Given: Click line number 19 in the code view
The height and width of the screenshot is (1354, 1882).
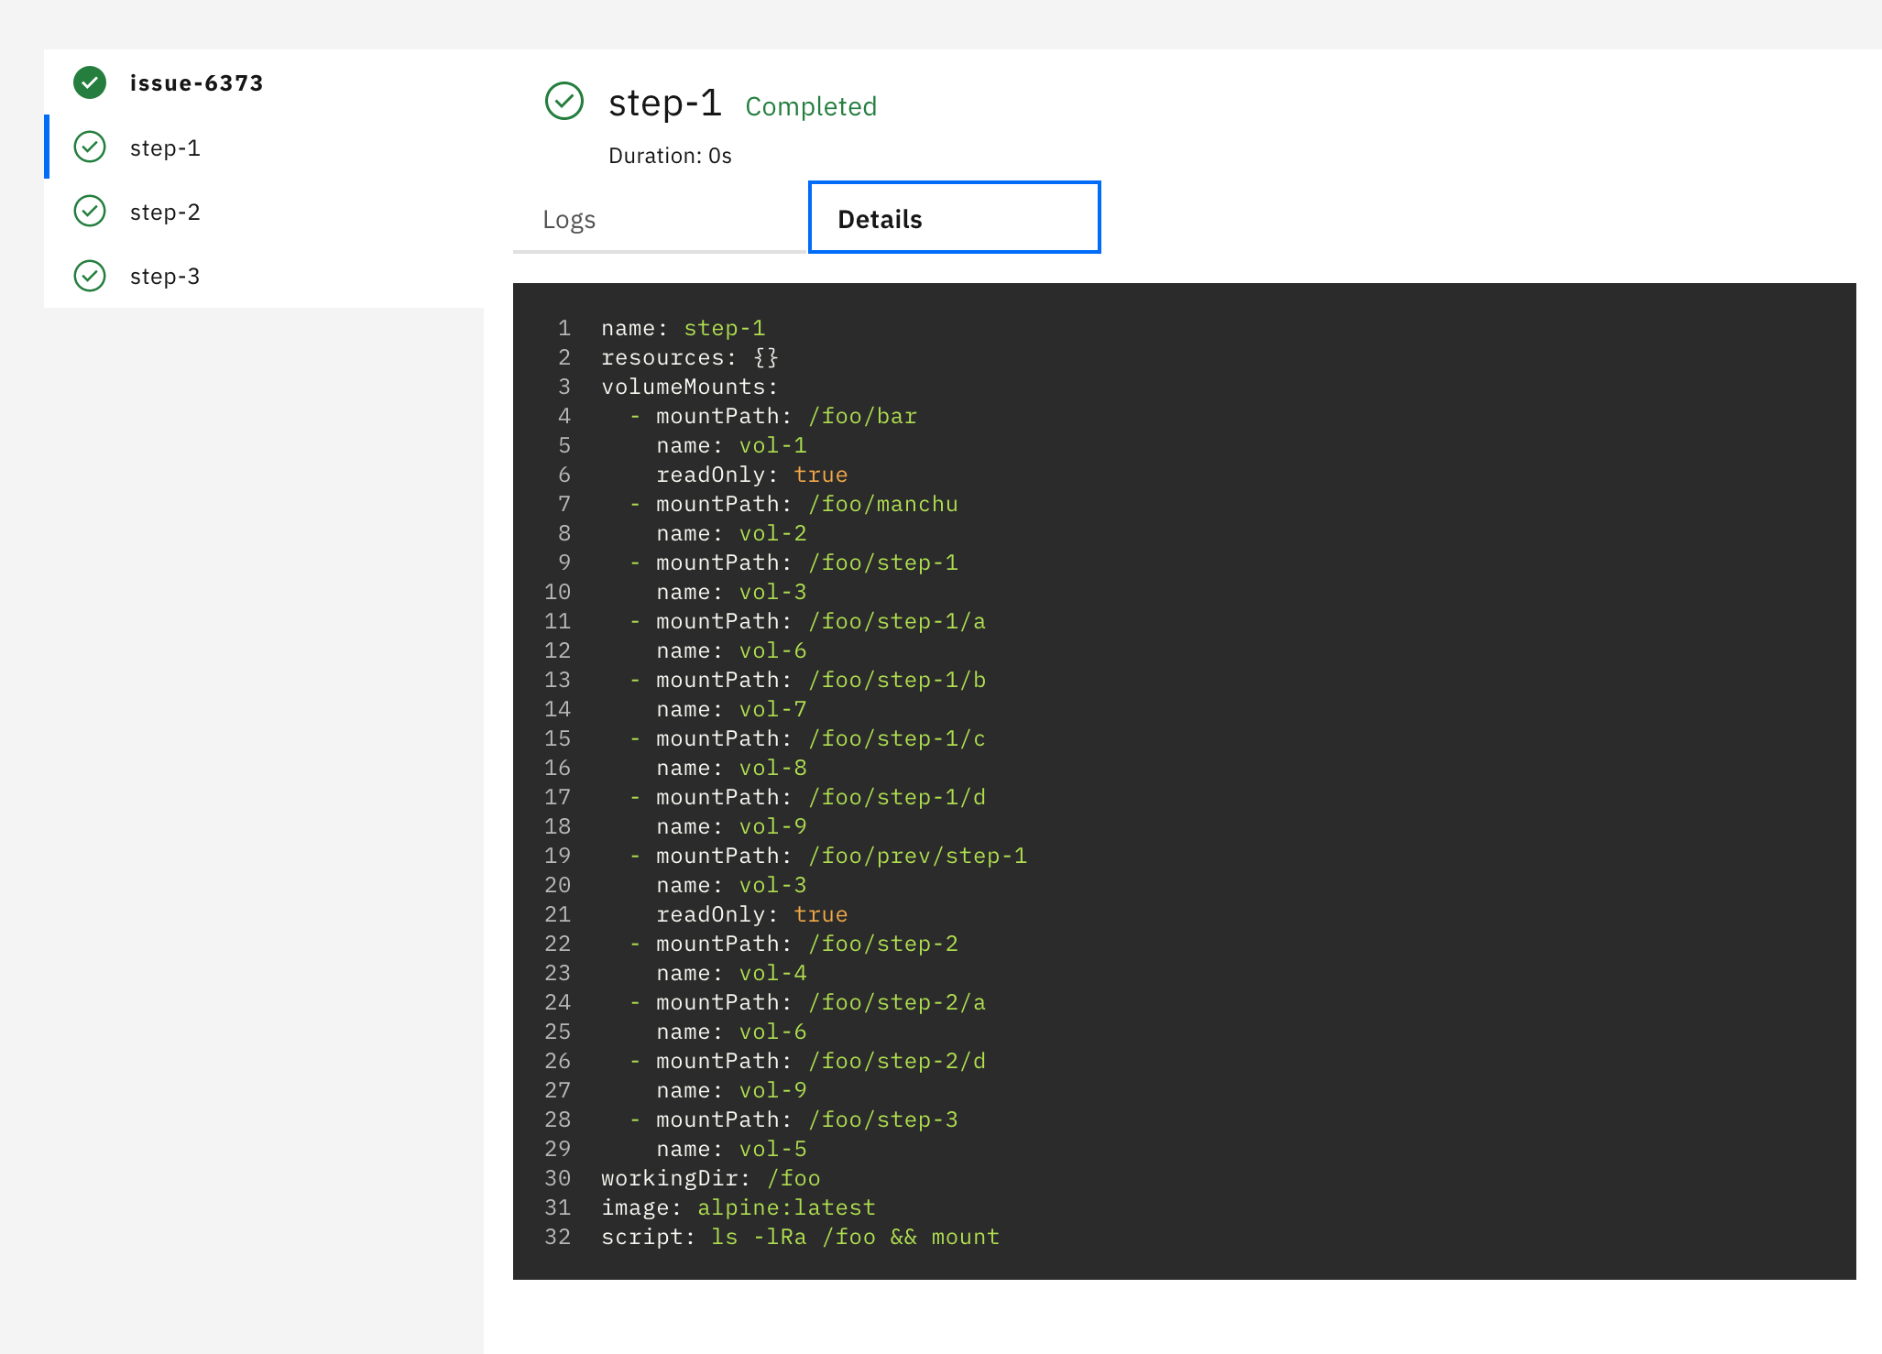Looking at the screenshot, I should (x=557, y=855).
